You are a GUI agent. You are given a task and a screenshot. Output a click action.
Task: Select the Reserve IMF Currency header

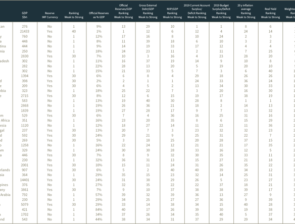pyautogui.click(x=50, y=15)
